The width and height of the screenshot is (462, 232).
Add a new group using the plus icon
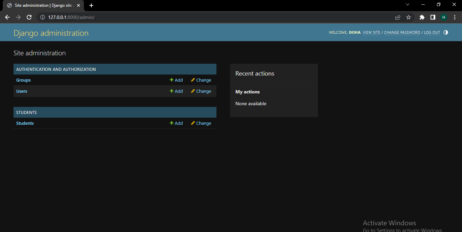(171, 80)
